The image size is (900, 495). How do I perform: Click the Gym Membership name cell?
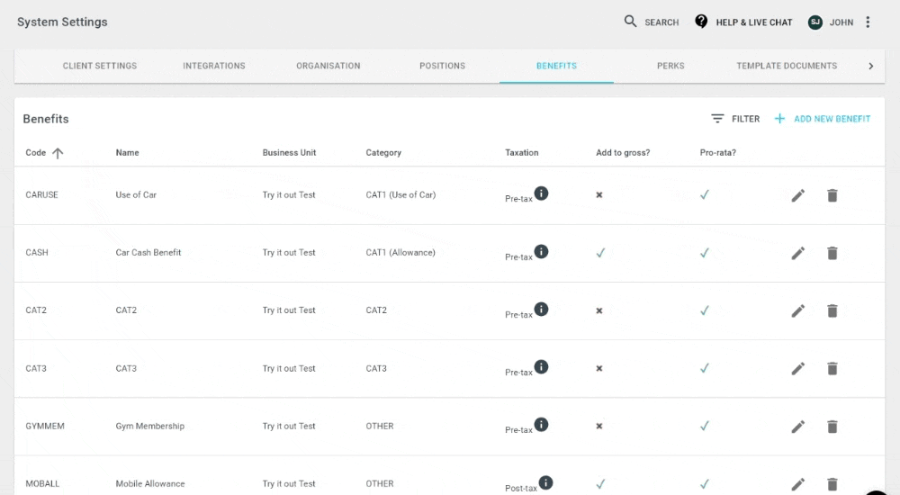coord(149,426)
